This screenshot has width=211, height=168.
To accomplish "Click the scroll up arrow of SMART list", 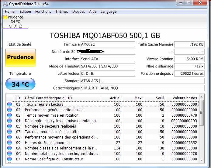I will (202, 97).
